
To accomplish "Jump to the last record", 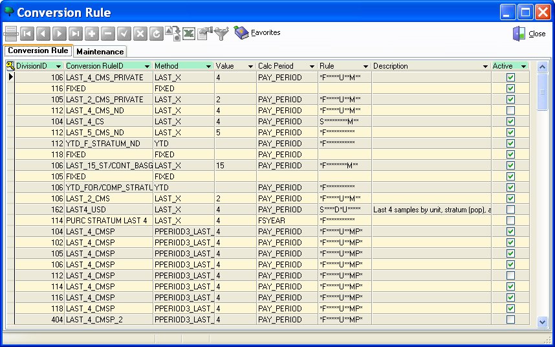I will (x=76, y=34).
